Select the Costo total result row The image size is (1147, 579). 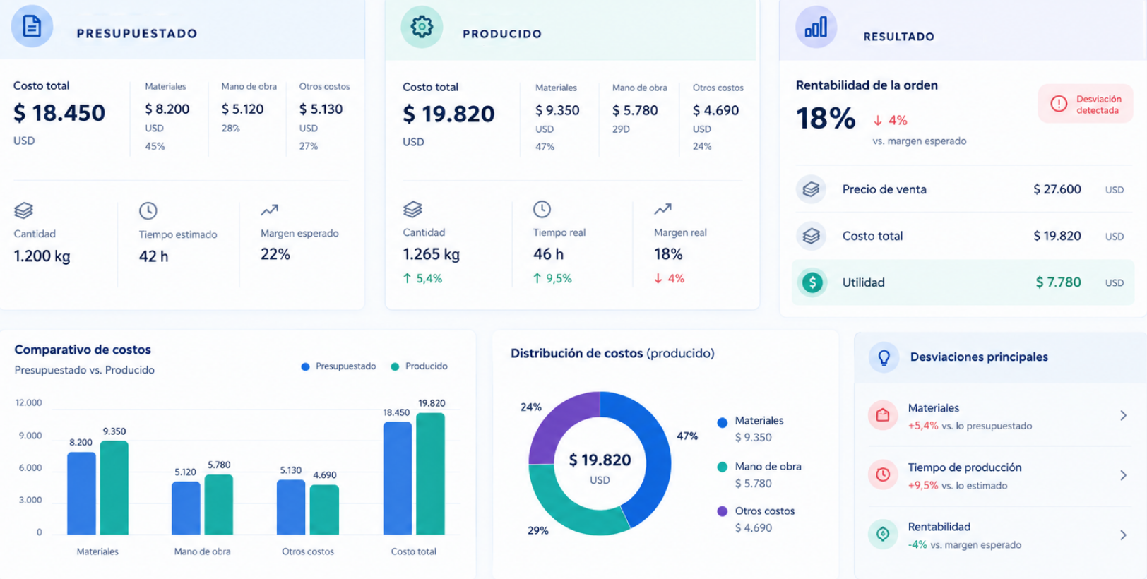pos(963,236)
